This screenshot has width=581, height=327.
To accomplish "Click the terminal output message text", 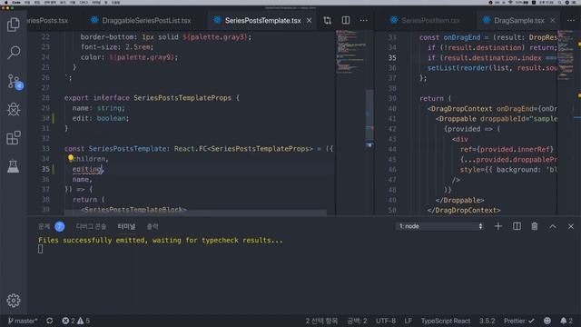I will (160, 240).
